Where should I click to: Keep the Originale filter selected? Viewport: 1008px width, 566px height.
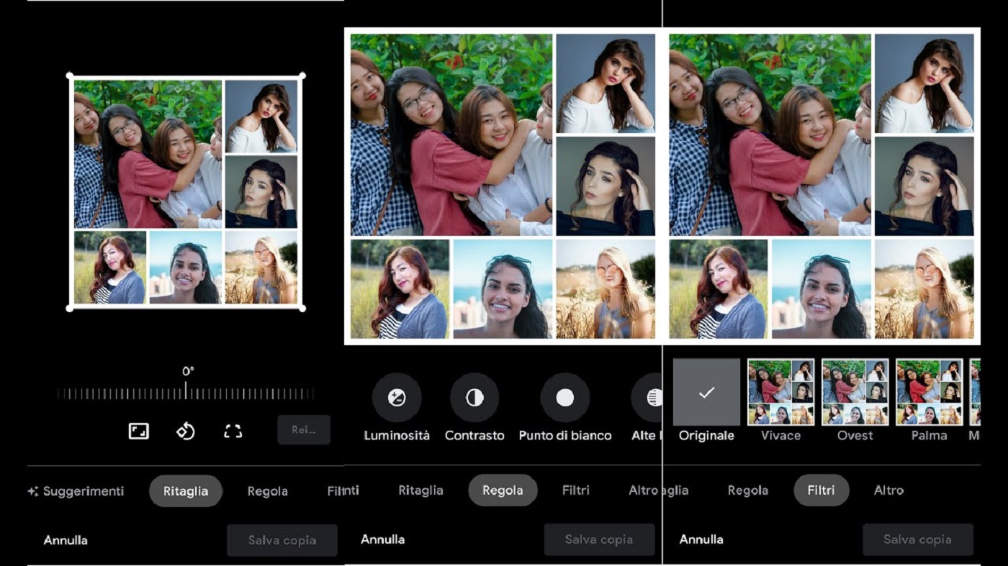706,392
